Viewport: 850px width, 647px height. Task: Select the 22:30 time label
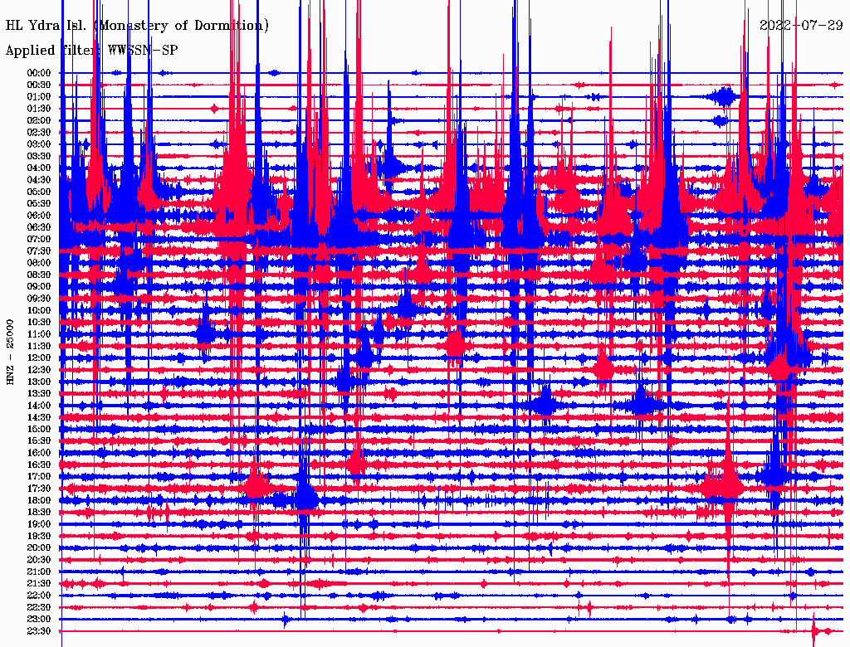(38, 607)
